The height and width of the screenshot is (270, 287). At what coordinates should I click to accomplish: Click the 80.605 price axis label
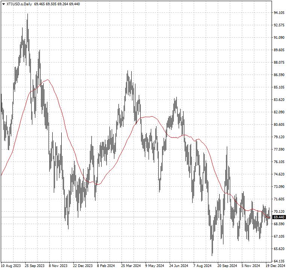tap(279, 125)
